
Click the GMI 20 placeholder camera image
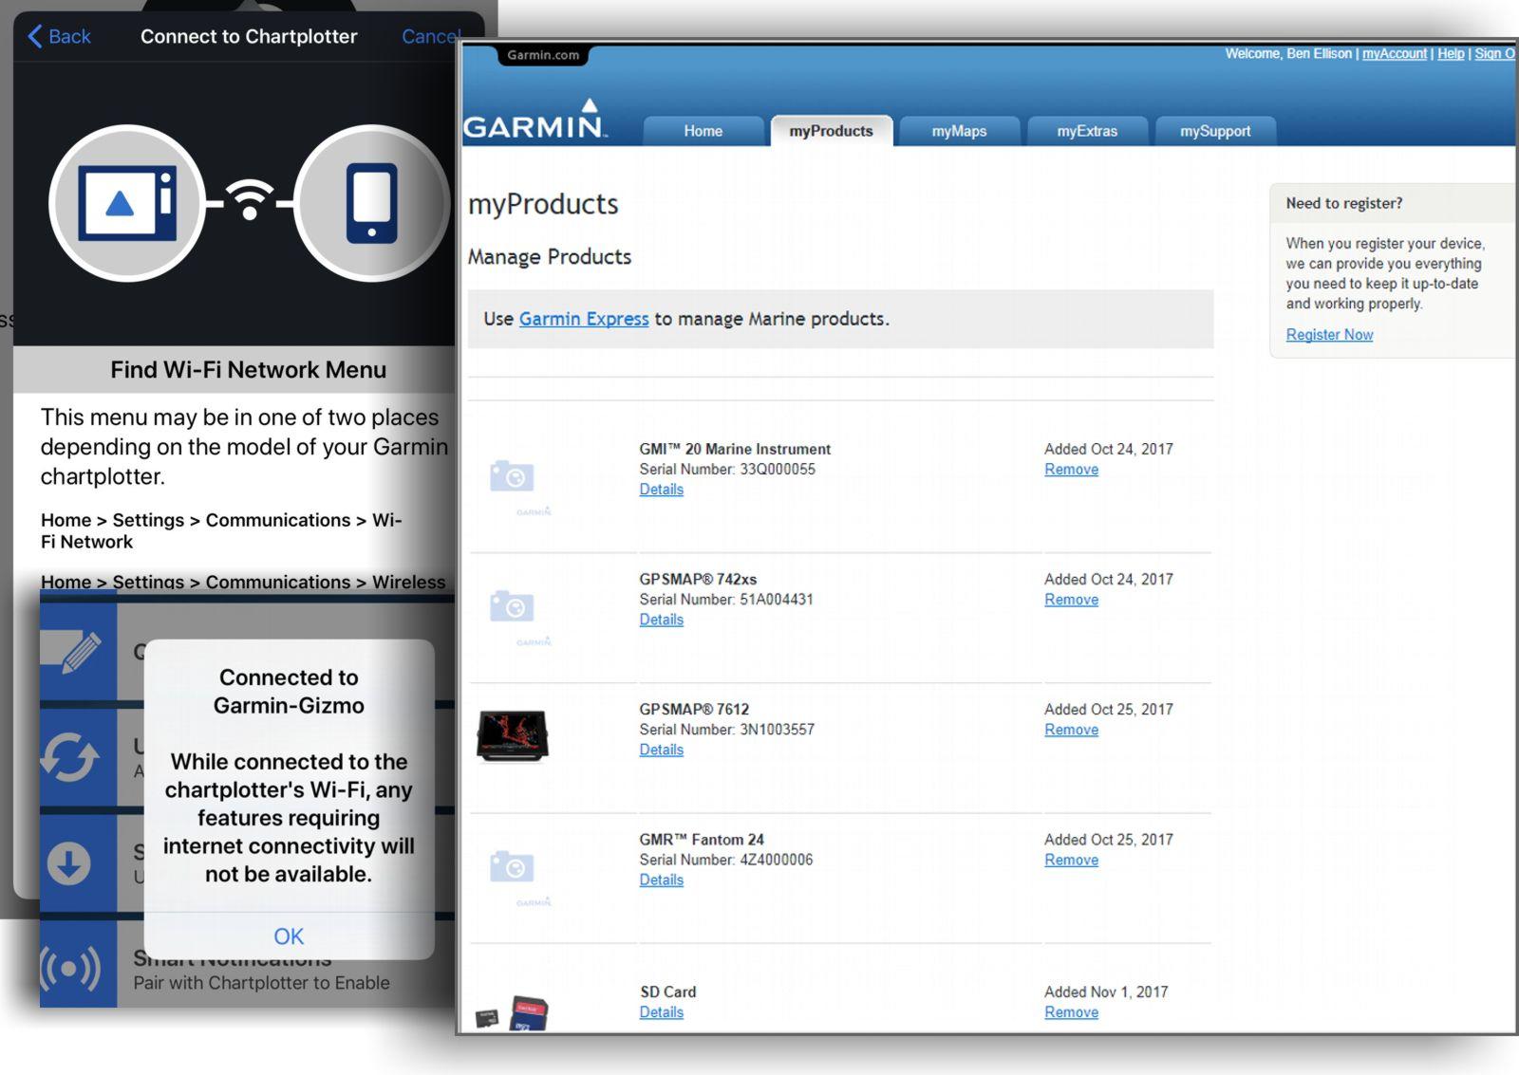(513, 476)
